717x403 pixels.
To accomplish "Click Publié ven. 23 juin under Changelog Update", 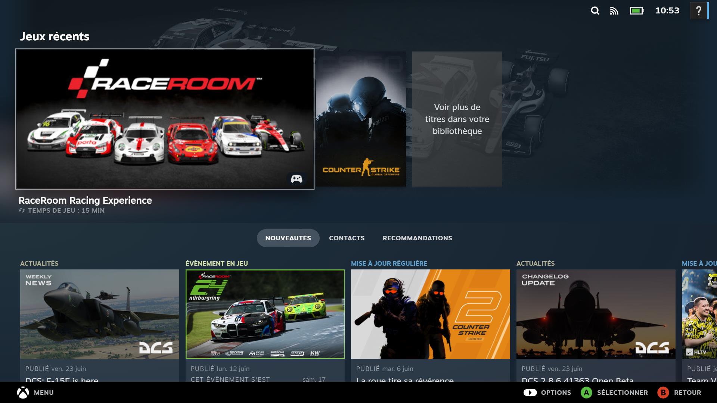I will (552, 369).
